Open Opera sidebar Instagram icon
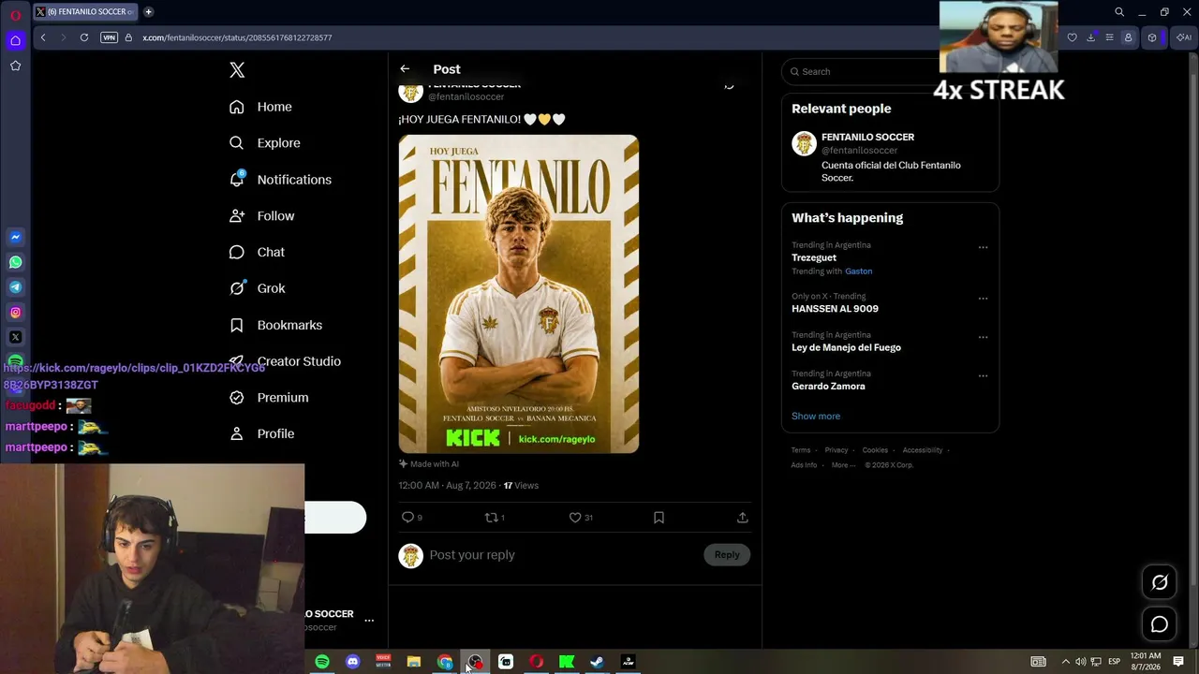 pos(15,313)
